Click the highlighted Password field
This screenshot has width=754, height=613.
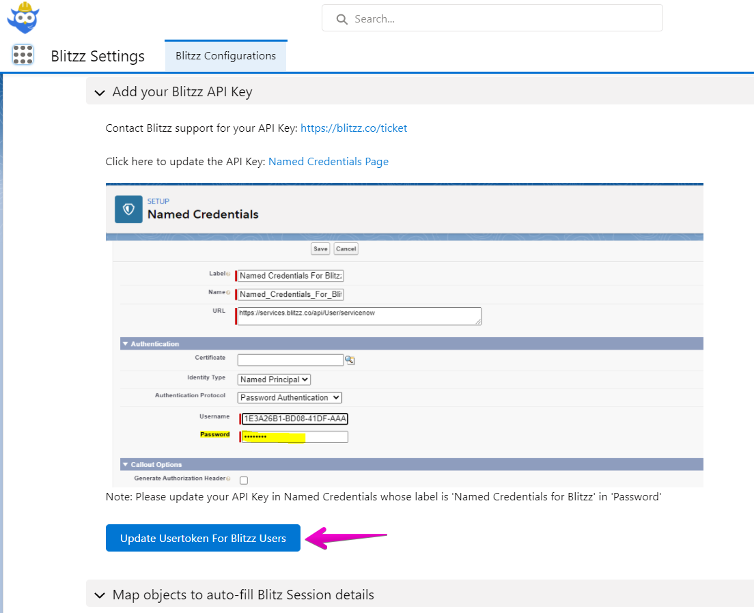click(x=295, y=437)
